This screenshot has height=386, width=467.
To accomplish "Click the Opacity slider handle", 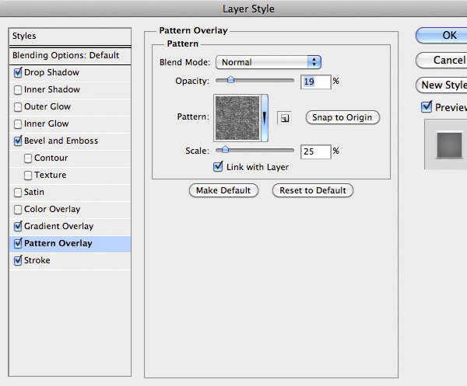I will (x=230, y=79).
